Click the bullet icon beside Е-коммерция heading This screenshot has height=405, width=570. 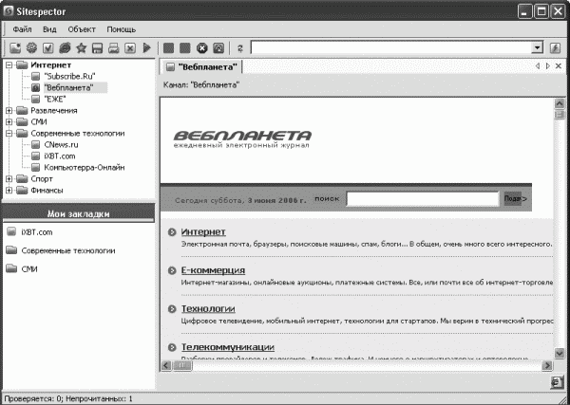click(172, 270)
